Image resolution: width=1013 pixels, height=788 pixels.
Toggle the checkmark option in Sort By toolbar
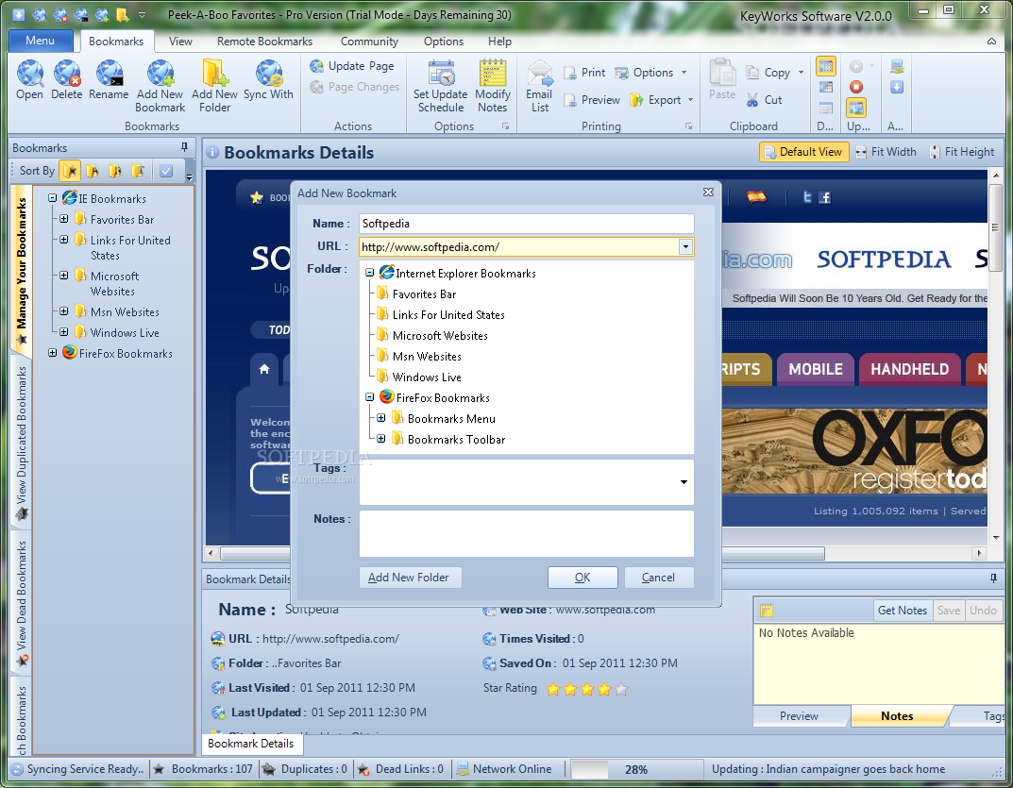(x=166, y=171)
